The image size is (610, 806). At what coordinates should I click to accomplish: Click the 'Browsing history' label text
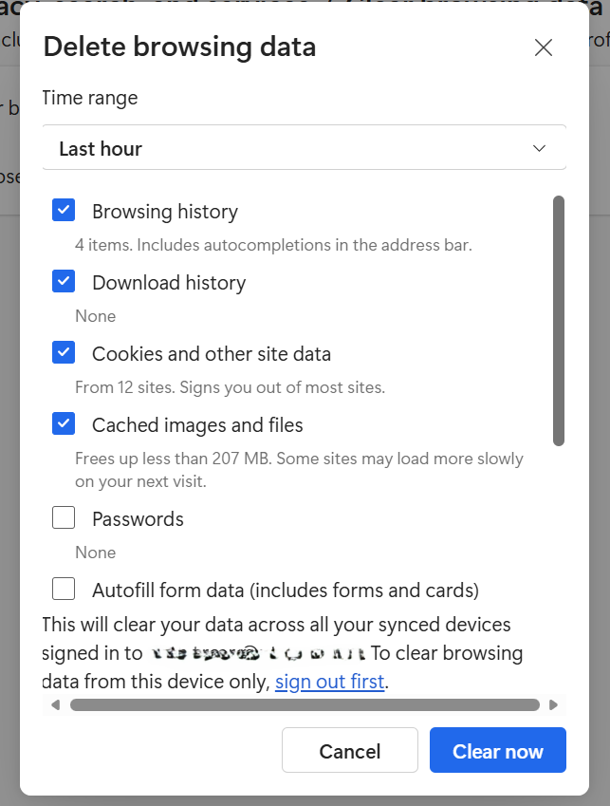(x=165, y=212)
